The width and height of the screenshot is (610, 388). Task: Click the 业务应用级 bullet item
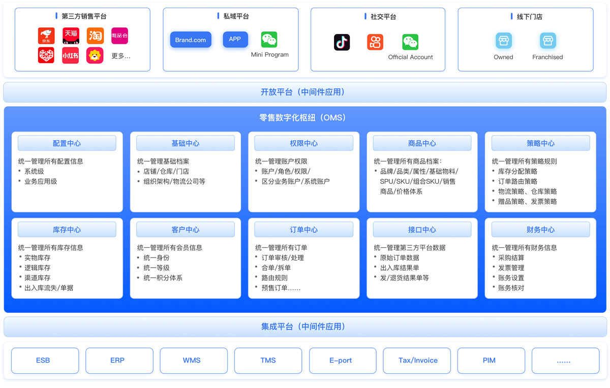coord(41,182)
